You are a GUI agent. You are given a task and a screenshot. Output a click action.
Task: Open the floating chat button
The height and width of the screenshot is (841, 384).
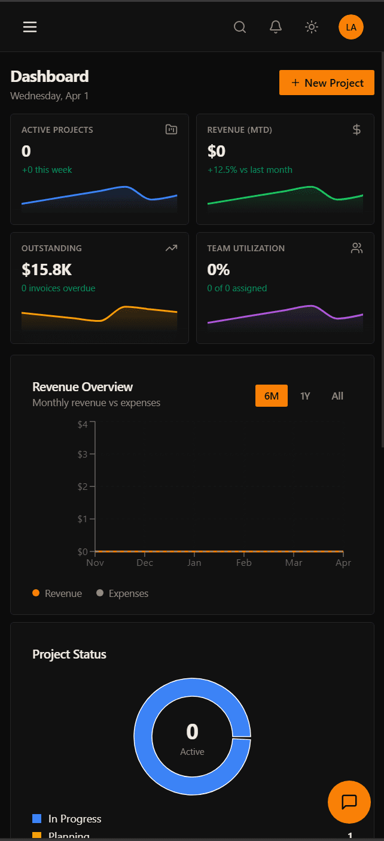[x=349, y=802]
